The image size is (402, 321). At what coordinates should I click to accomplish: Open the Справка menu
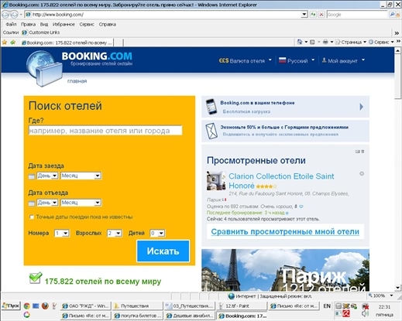click(x=107, y=24)
